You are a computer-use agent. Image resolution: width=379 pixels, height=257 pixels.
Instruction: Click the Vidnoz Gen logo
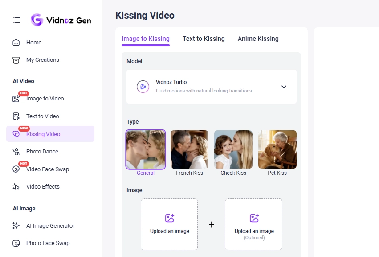click(61, 20)
